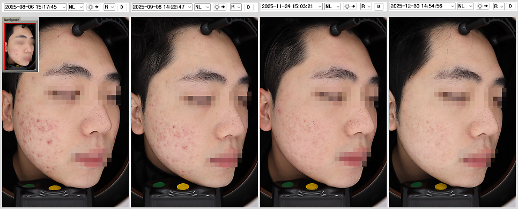Click the D button in 2025-09-08 panel
The width and height of the screenshot is (518, 209).
248,7
